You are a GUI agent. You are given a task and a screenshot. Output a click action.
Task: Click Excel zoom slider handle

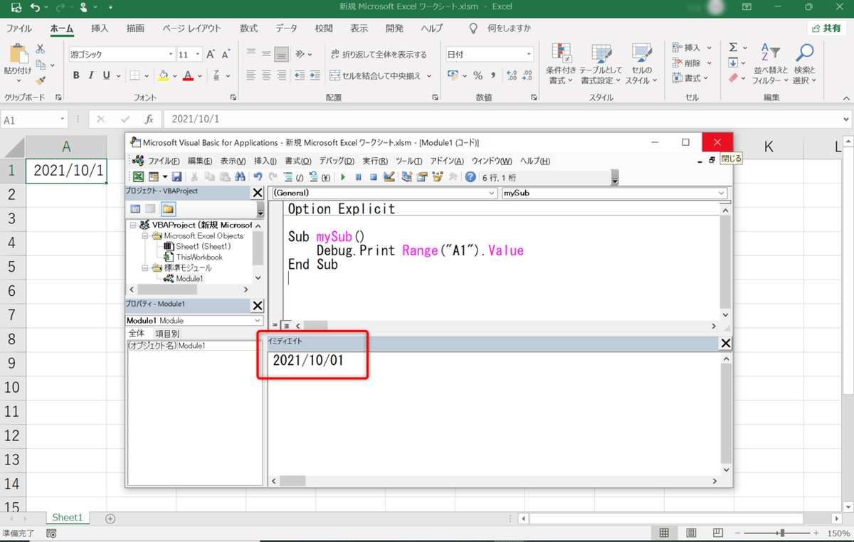pos(782,533)
